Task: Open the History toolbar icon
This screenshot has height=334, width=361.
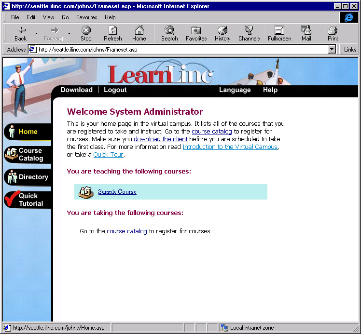Action: (222, 30)
